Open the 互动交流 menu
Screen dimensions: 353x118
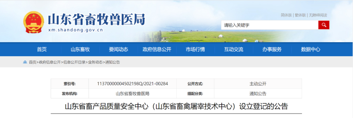234,49
